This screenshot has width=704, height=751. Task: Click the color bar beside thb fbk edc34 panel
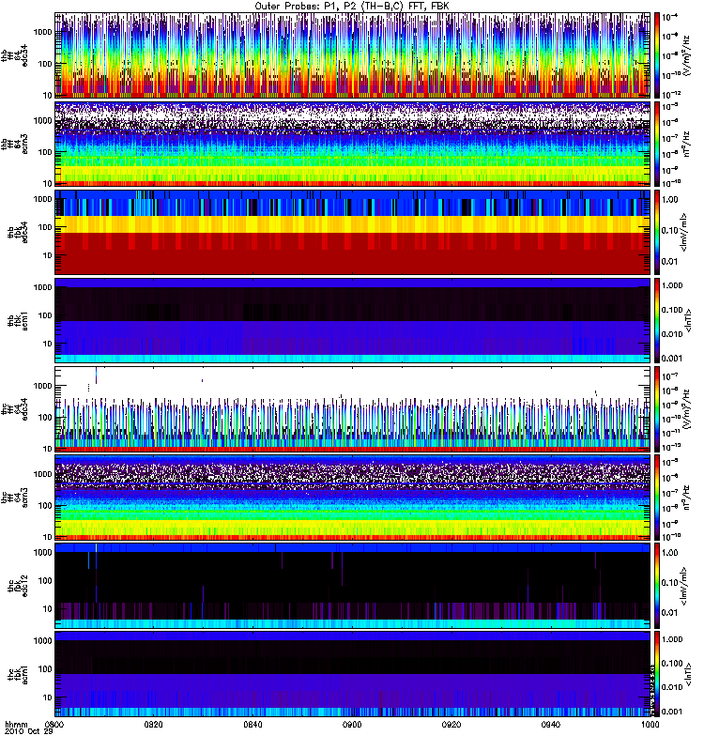657,232
